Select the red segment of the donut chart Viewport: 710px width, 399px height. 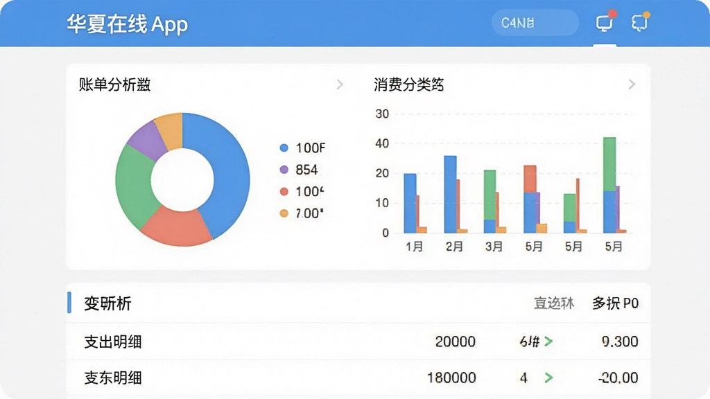point(177,229)
